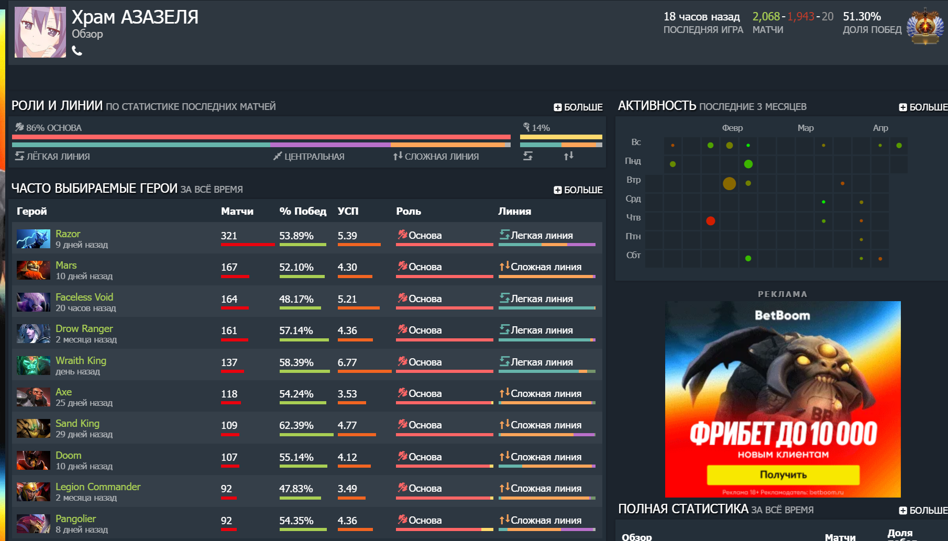Click the Роль column header
The image size is (948, 541).
coord(409,211)
